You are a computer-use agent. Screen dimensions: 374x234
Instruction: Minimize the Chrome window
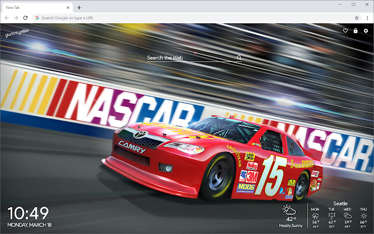click(340, 4)
